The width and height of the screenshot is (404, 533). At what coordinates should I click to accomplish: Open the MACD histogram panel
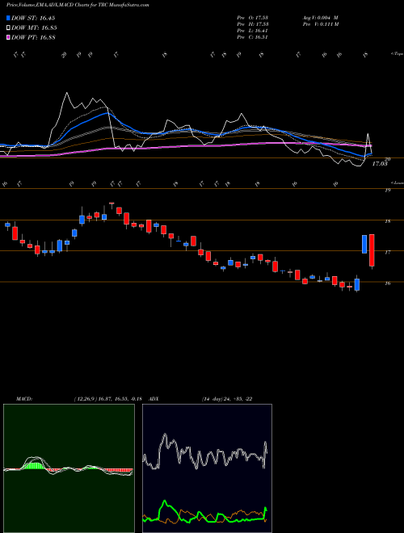(69, 468)
